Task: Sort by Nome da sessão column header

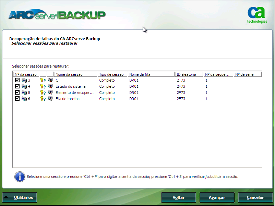Action: tap(75, 74)
